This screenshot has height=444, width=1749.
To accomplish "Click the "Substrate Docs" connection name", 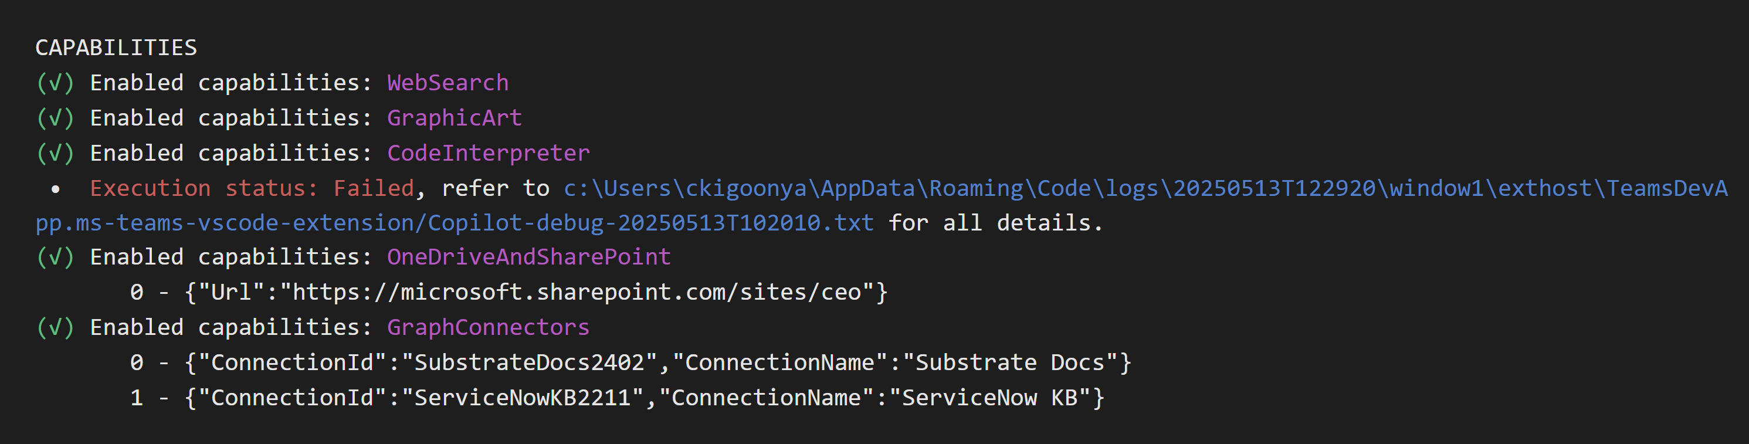I will [x=1009, y=363].
